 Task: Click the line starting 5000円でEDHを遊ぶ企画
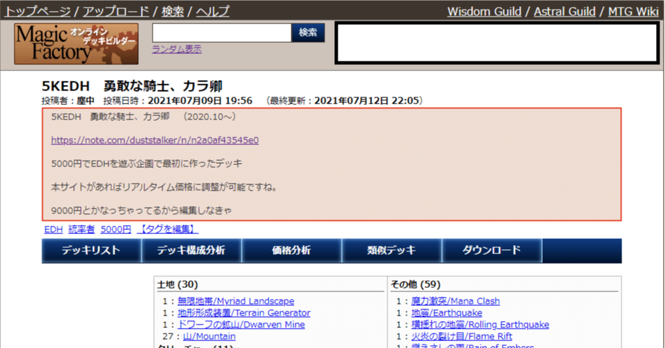point(146,164)
